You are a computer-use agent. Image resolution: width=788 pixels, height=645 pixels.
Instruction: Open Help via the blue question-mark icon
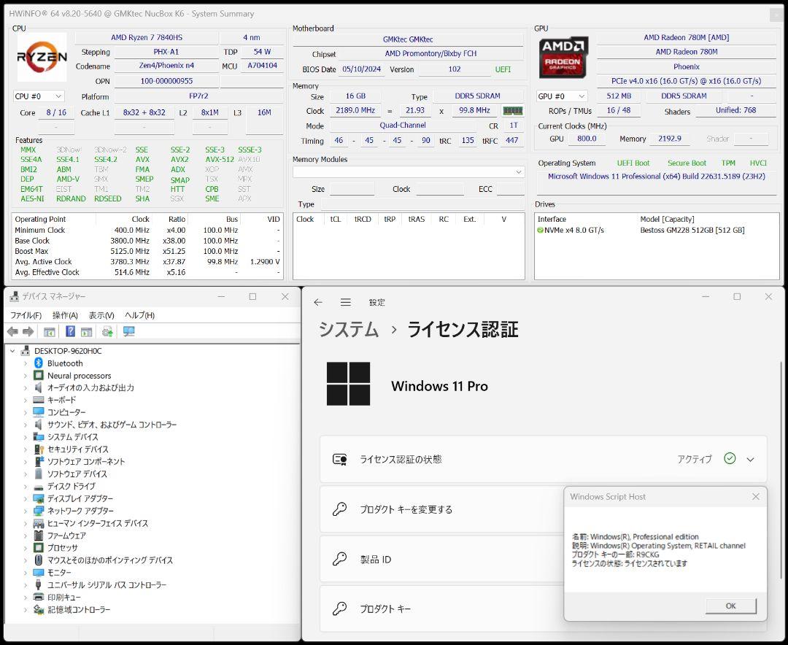70,331
